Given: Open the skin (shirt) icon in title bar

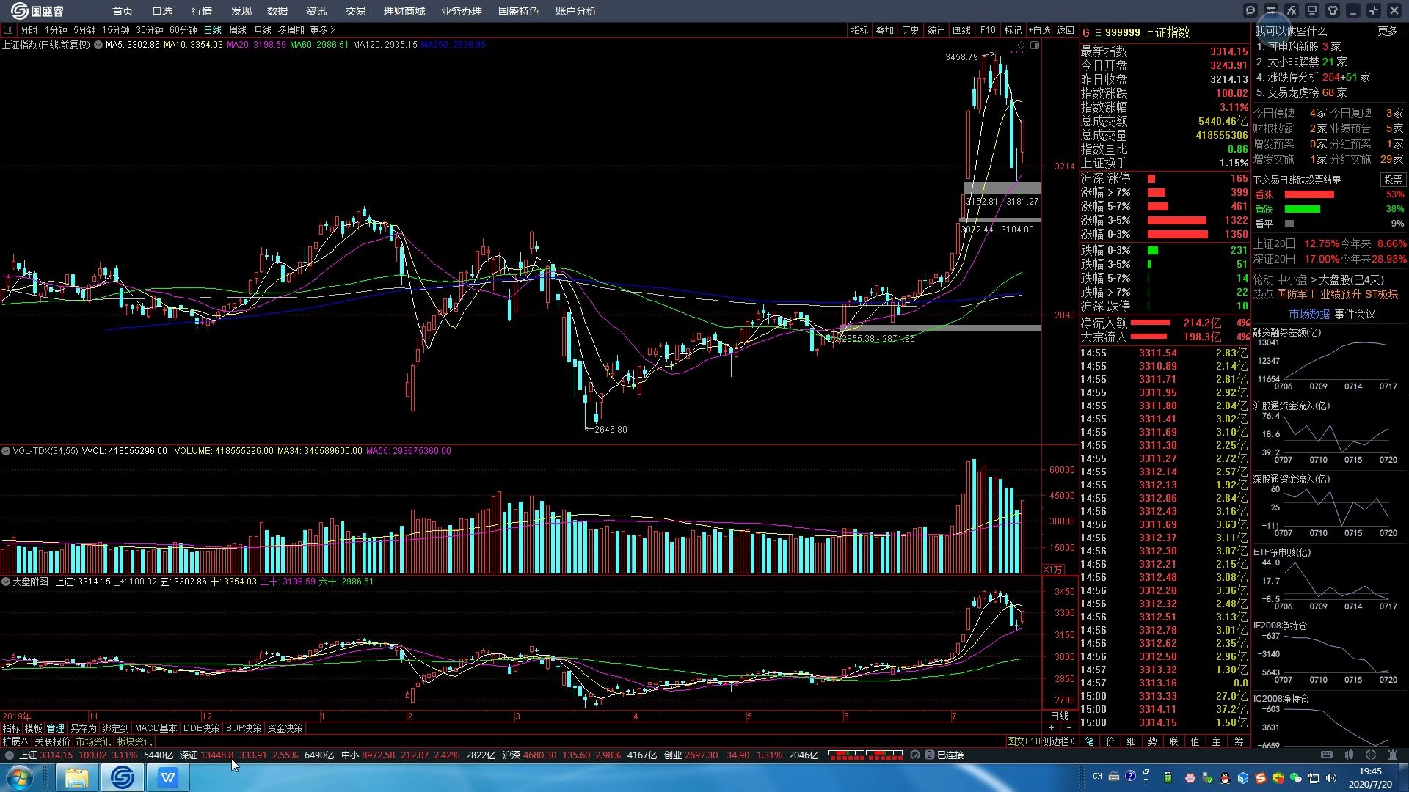Looking at the screenshot, I should coord(1333,10).
